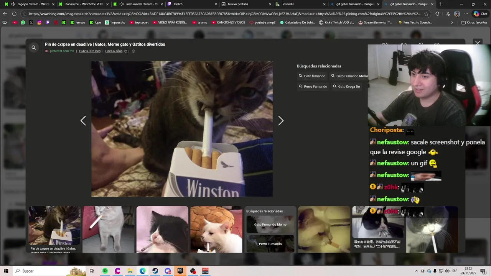This screenshot has width=491, height=276.
Task: Click the info icon next to date
Action: (x=133, y=51)
